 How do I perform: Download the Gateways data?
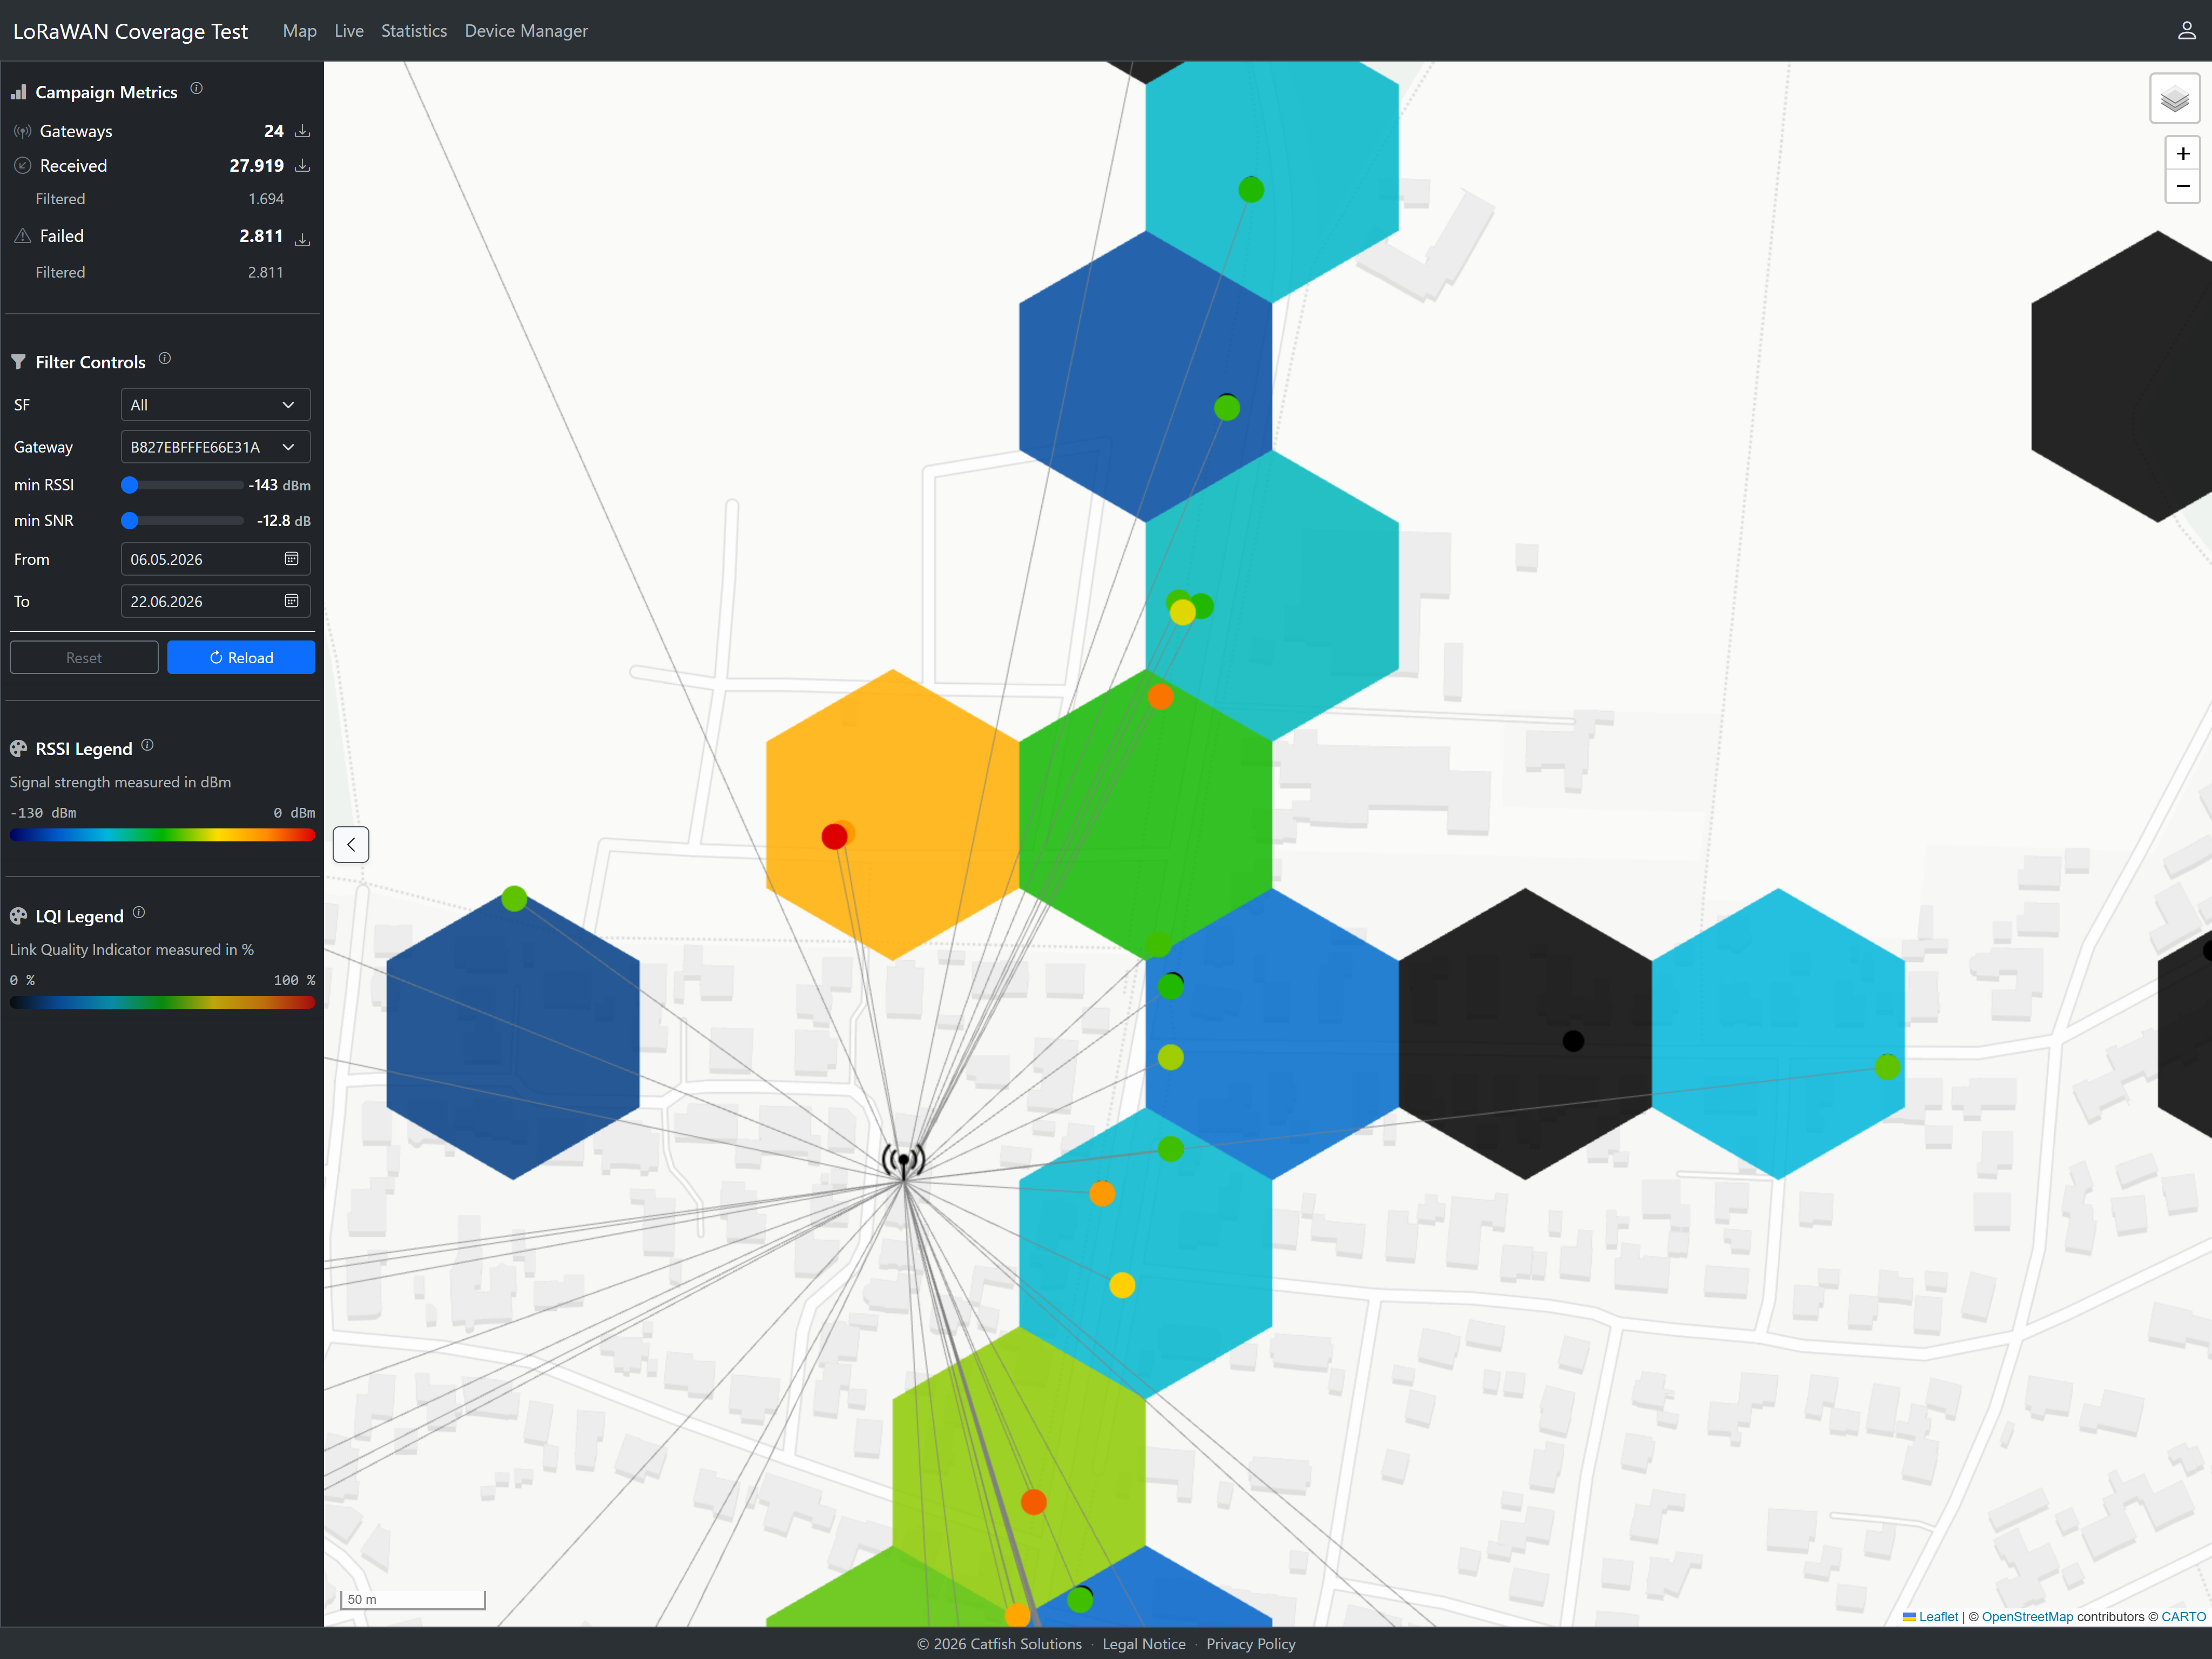coord(302,131)
